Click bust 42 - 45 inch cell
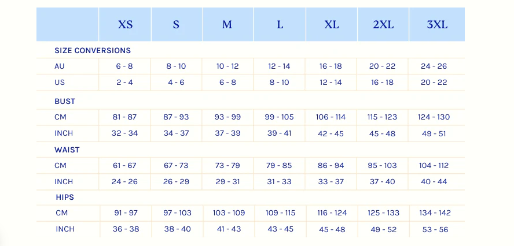 (x=331, y=133)
